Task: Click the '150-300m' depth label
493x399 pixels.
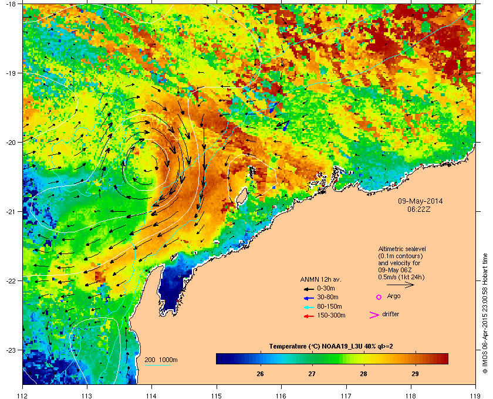Action: pyautogui.click(x=332, y=315)
